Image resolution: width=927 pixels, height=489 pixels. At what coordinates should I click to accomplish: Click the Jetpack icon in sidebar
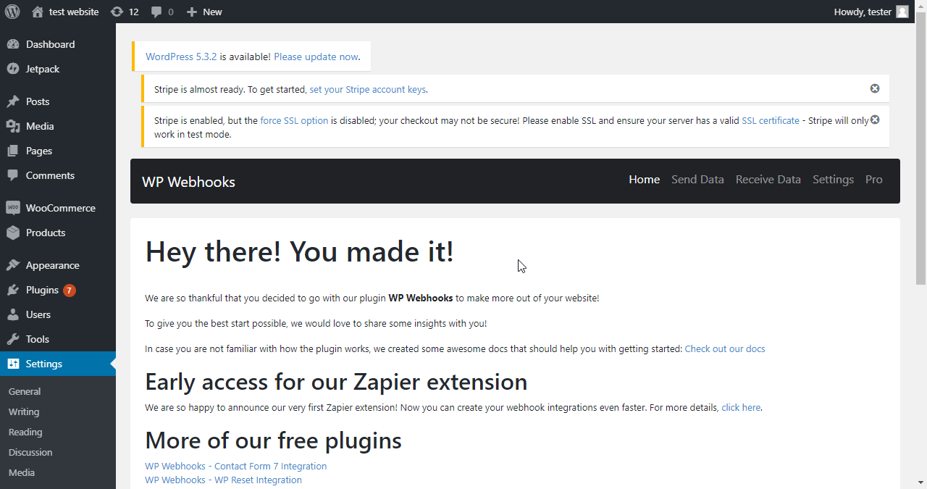[x=13, y=69]
